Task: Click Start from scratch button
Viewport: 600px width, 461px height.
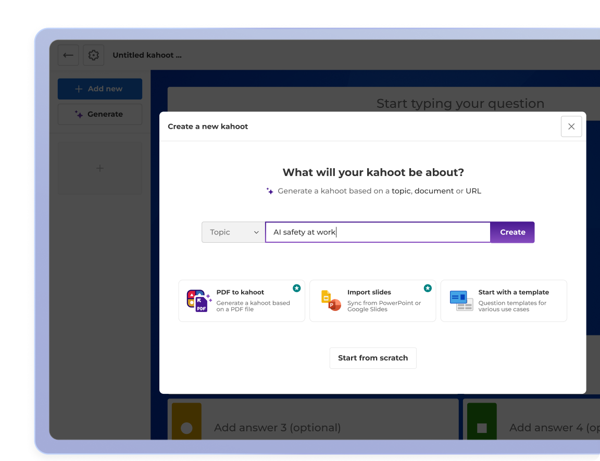Action: (x=373, y=358)
